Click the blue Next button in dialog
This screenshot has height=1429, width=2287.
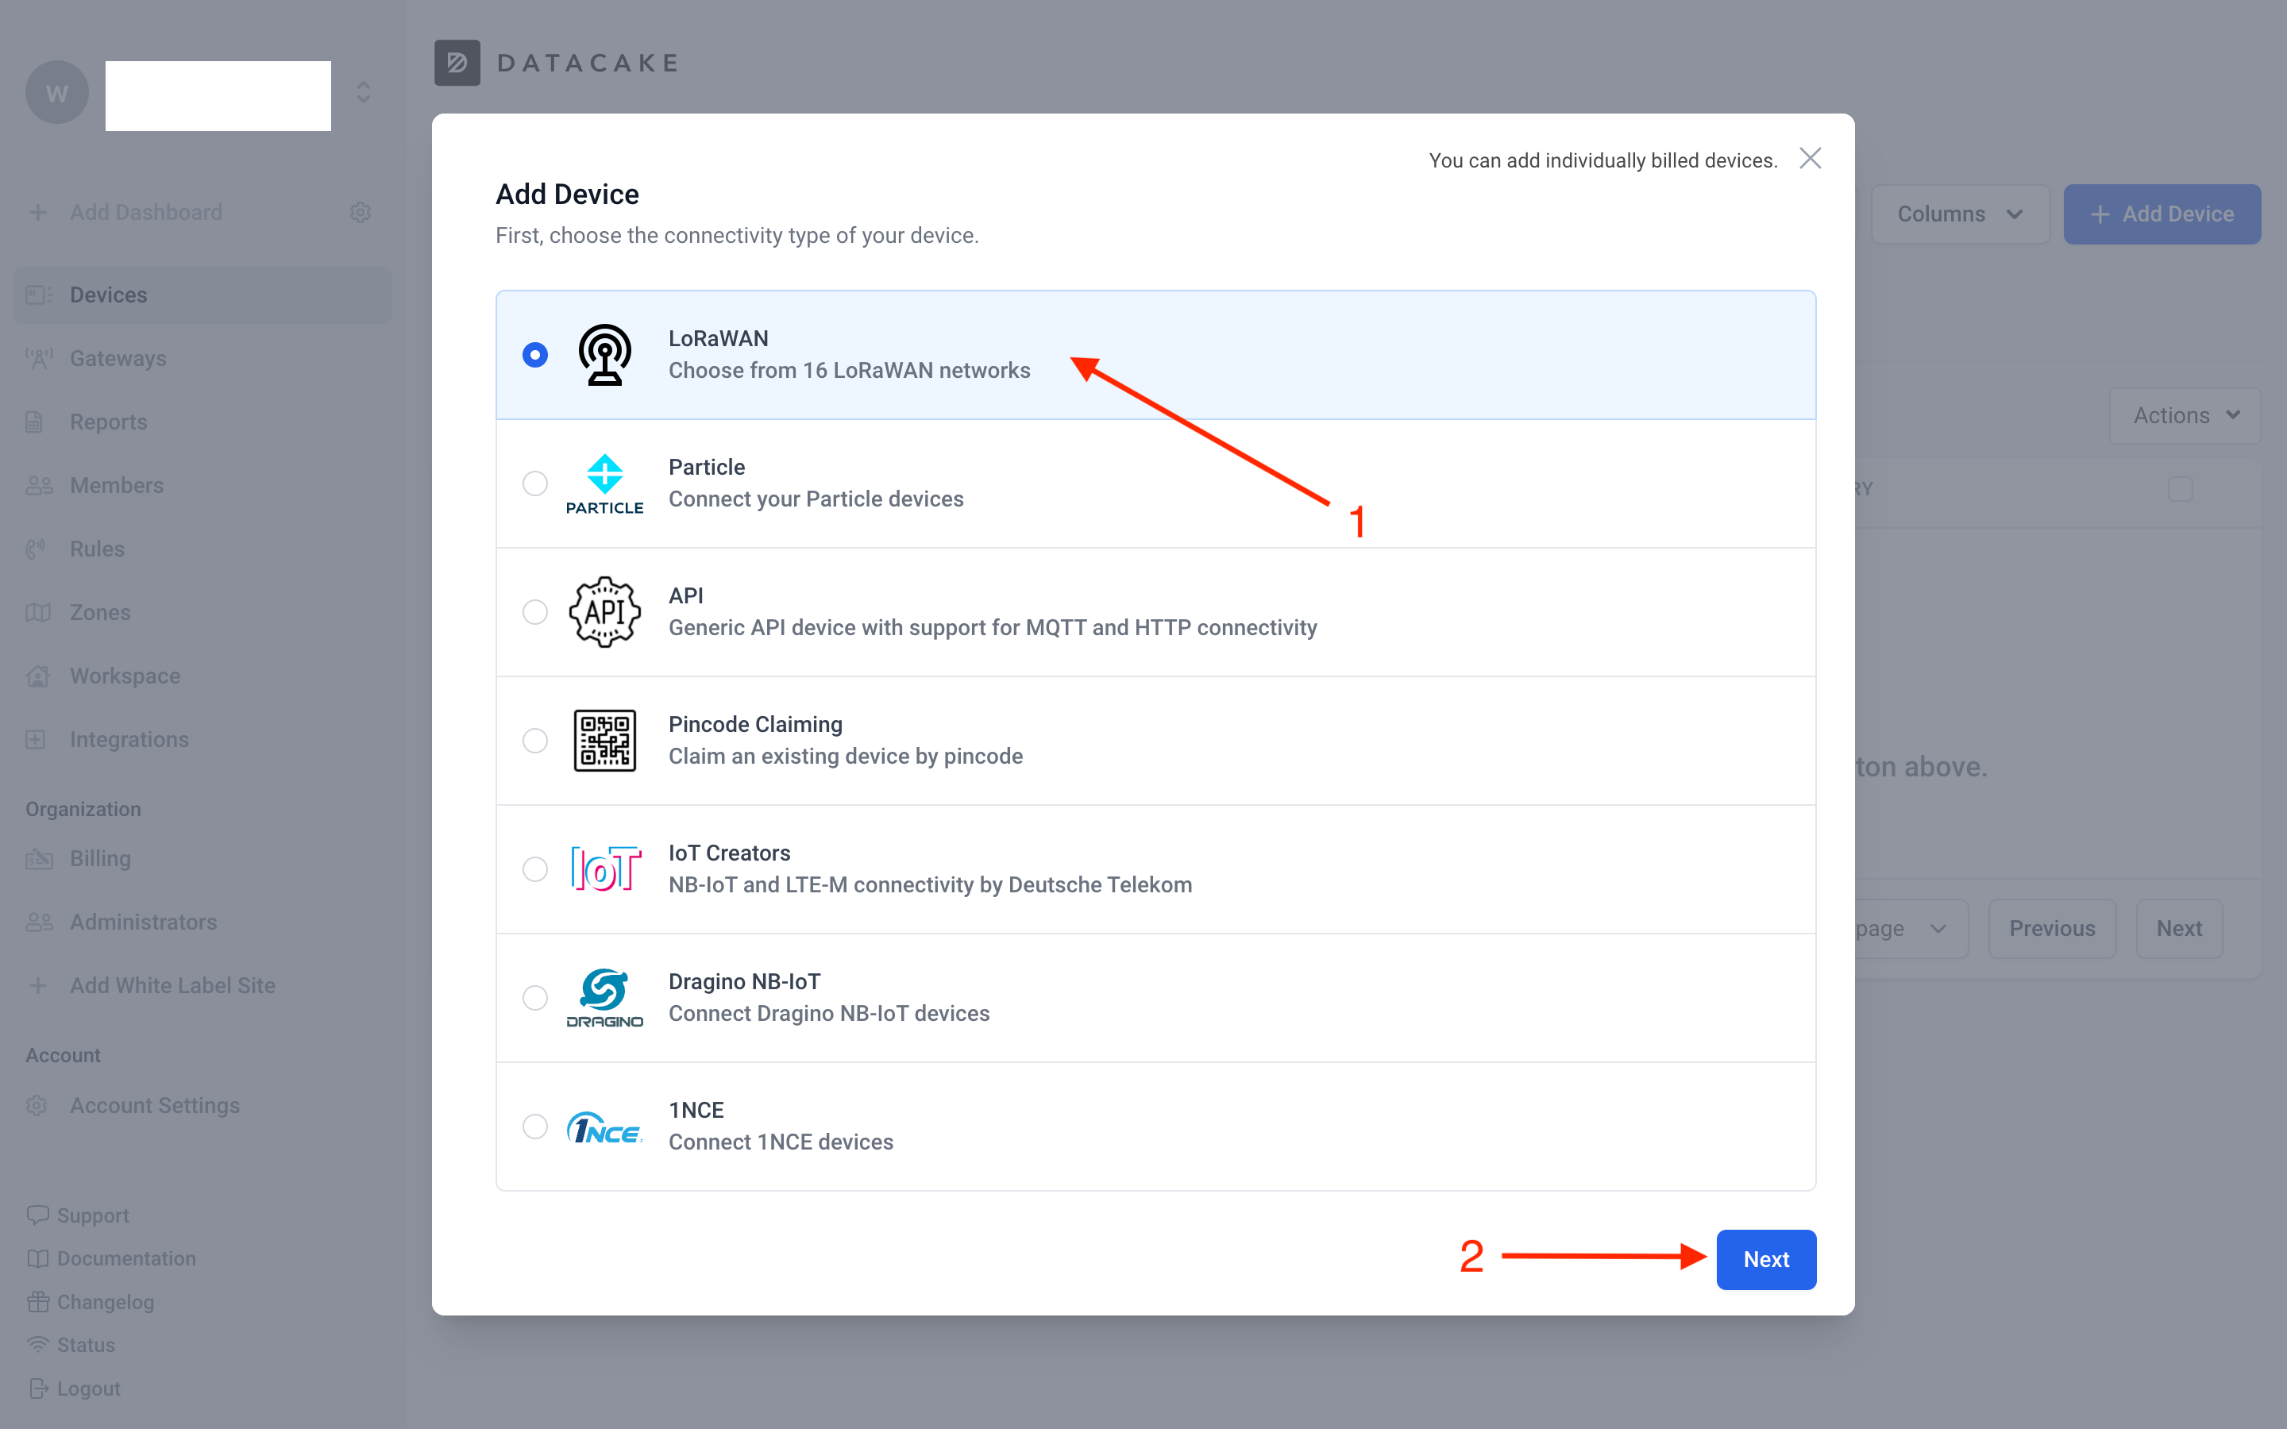pos(1765,1259)
